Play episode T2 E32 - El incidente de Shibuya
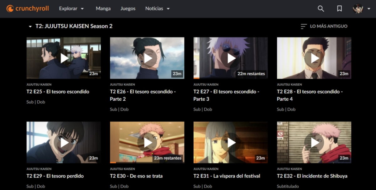Image resolution: width=376 pixels, height=190 pixels. [x=314, y=142]
